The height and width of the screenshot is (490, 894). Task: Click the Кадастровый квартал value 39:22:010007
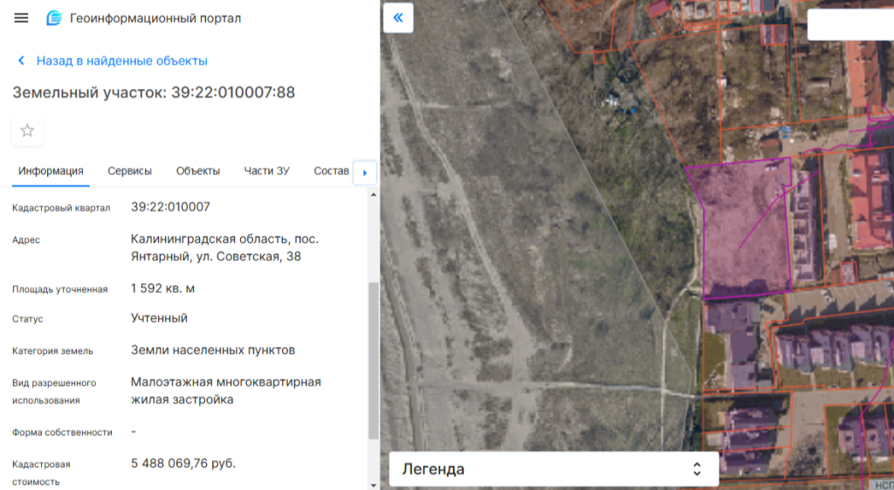click(x=170, y=207)
